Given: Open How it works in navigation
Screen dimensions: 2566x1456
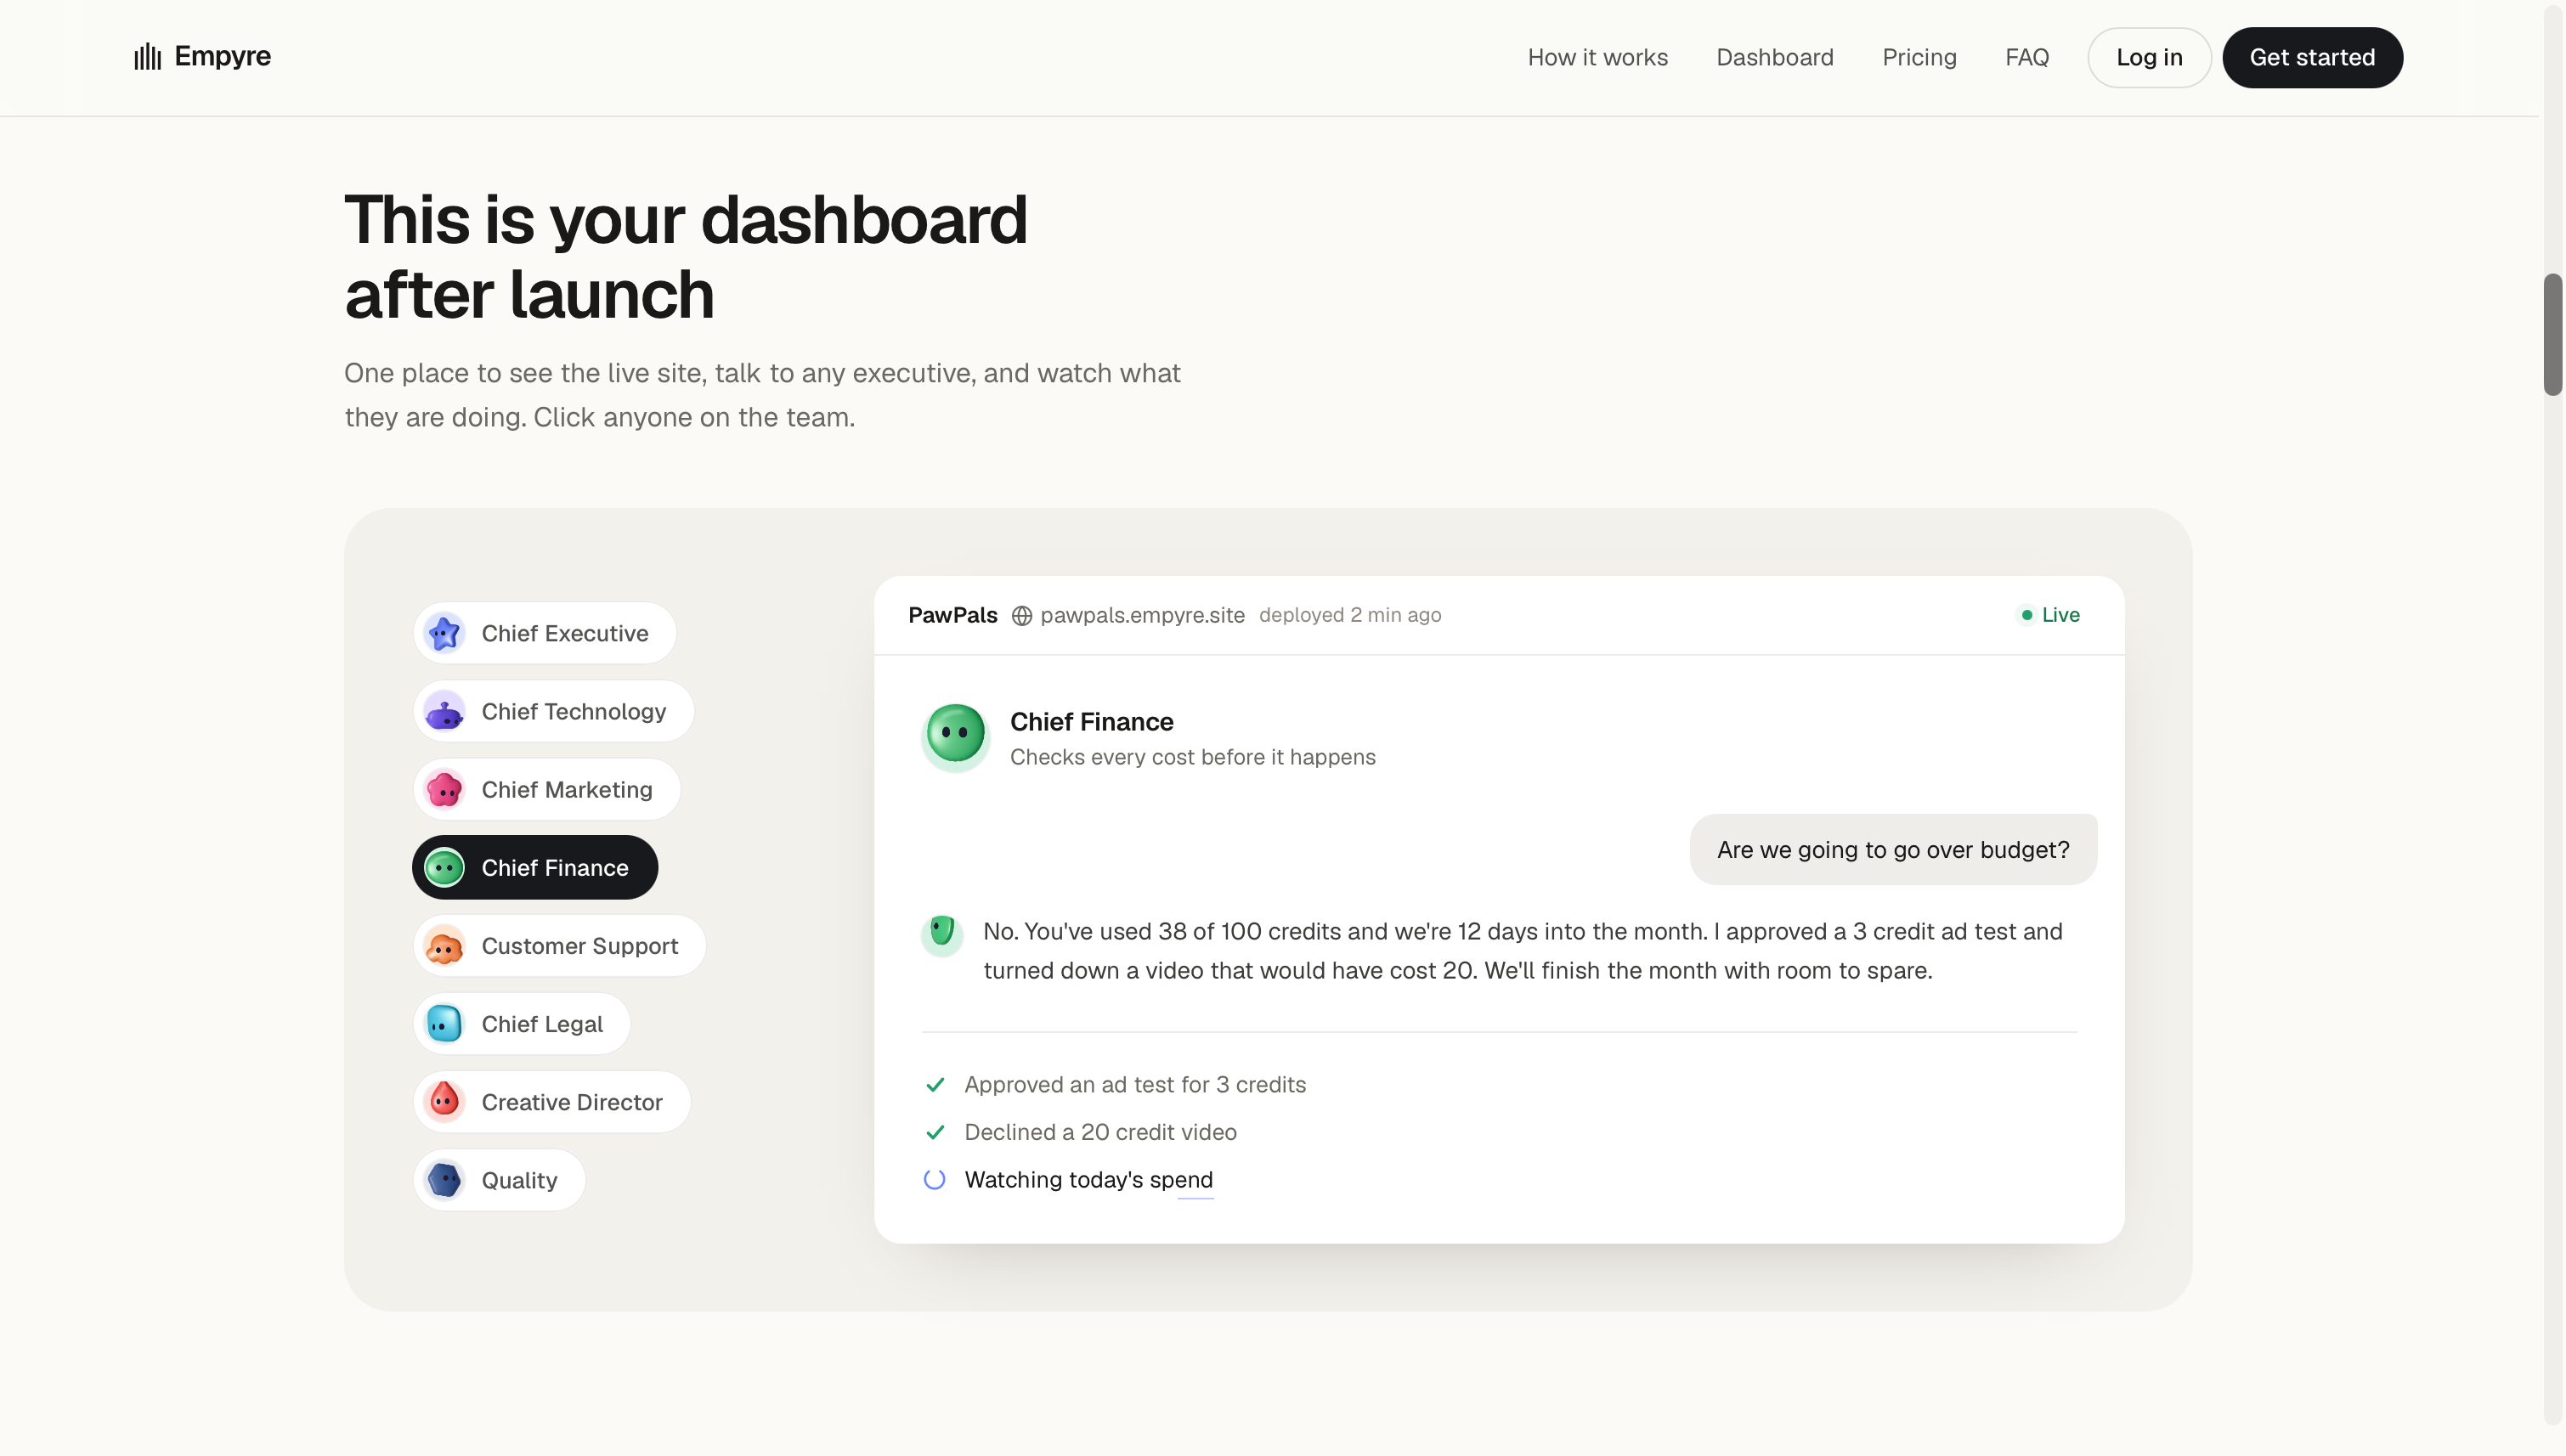Looking at the screenshot, I should click(x=1597, y=57).
